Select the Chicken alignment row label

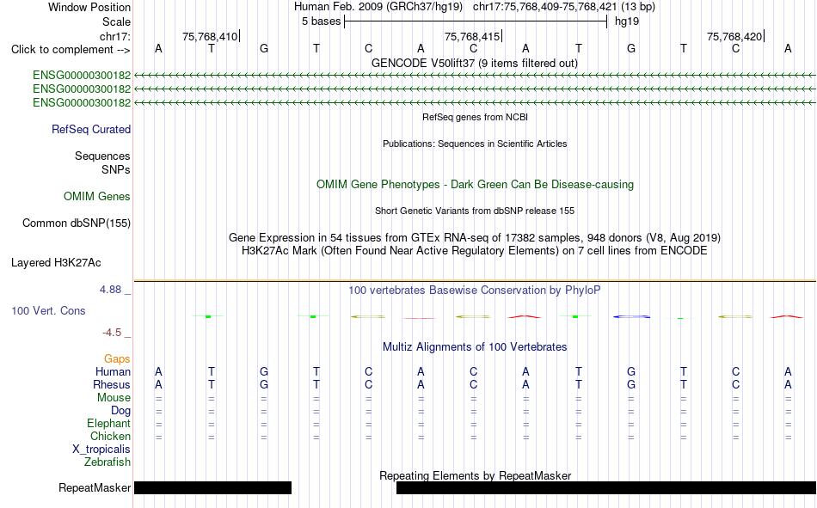pyautogui.click(x=110, y=436)
